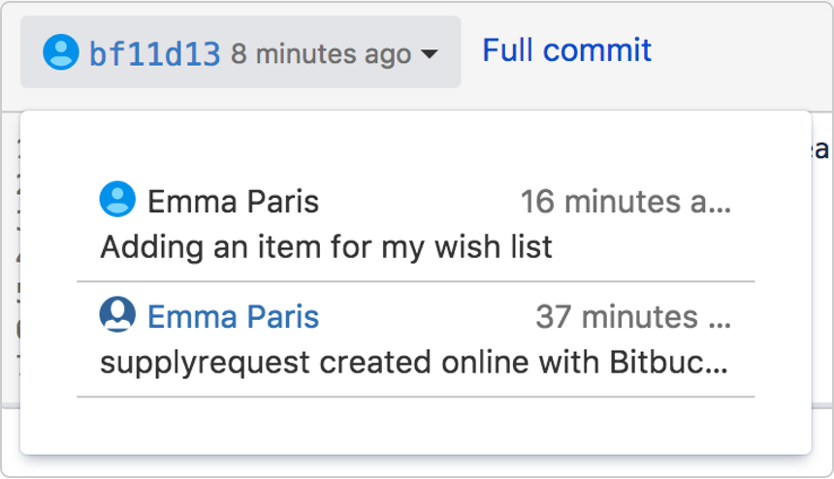The image size is (834, 479).
Task: Open the blue Emma Paris author link
Action: click(x=233, y=316)
